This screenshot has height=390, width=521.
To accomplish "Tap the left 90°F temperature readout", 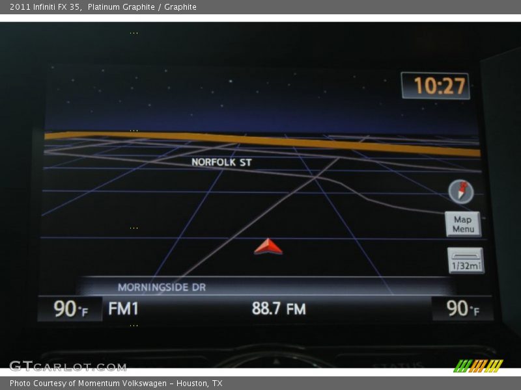I will 70,309.
